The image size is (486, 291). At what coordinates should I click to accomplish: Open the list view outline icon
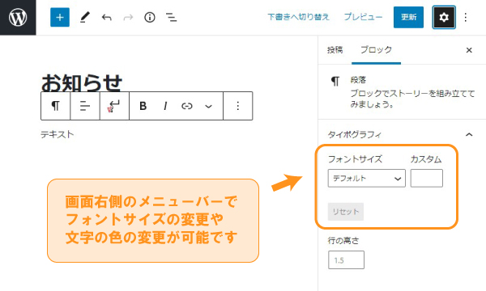pyautogui.click(x=171, y=17)
